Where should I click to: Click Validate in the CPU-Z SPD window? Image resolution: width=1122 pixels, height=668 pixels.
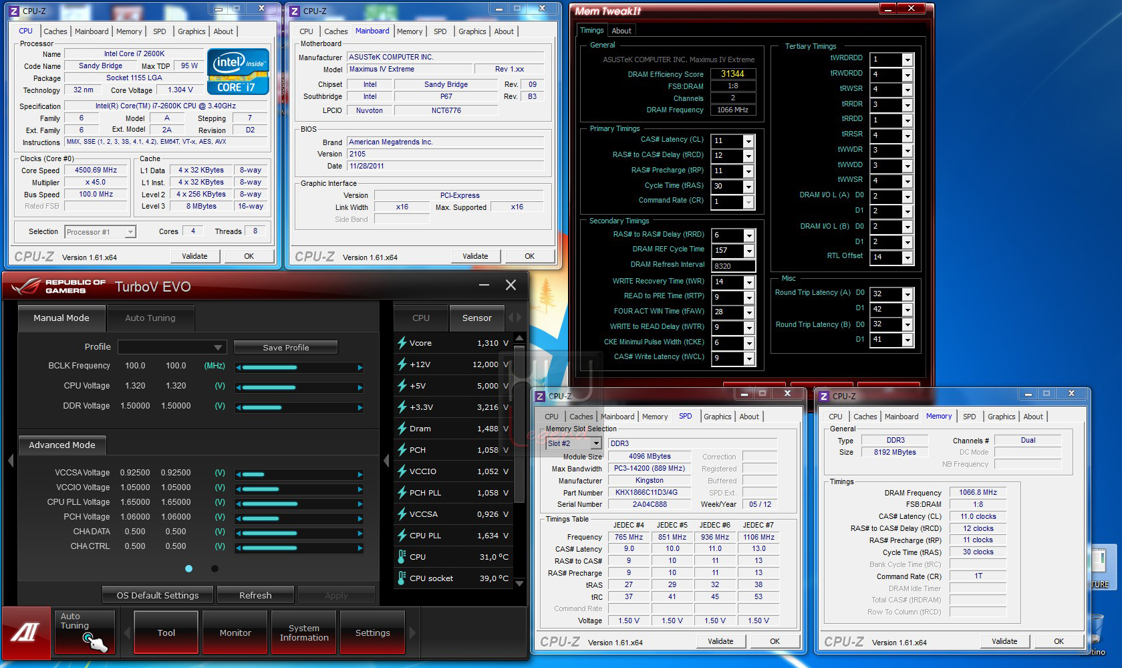click(720, 641)
